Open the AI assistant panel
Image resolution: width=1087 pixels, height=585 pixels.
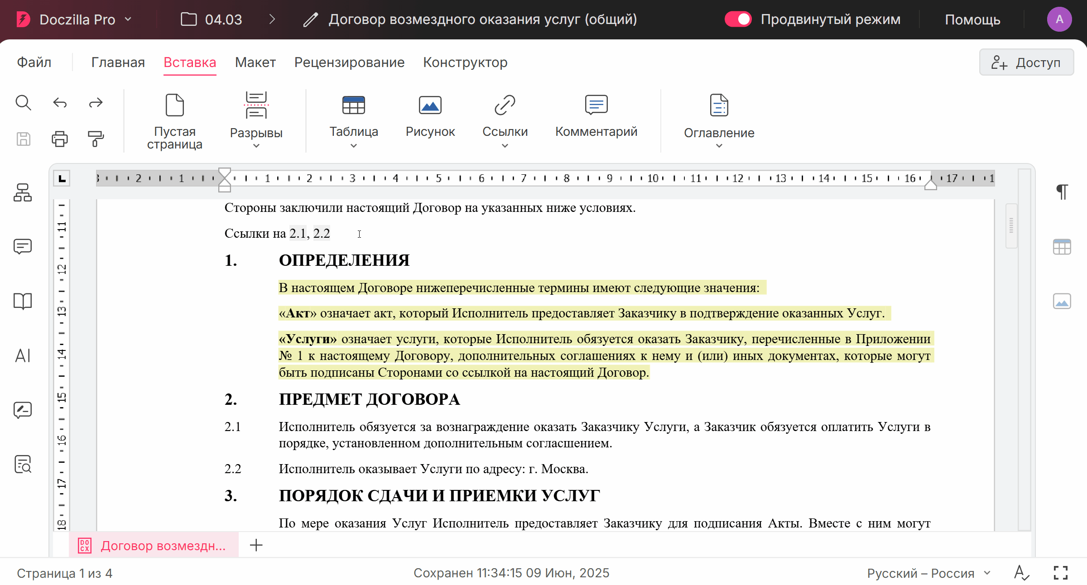[x=23, y=355]
